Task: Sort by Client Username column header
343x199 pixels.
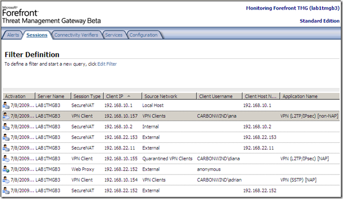Action: [x=219, y=96]
